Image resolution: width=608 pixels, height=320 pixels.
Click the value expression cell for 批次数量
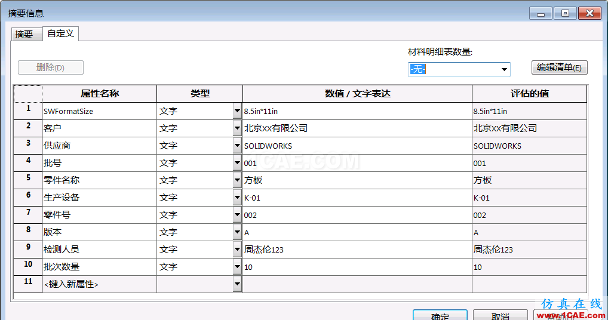tap(357, 267)
